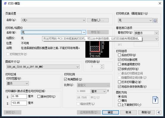The image size is (165, 118).
Task: Decrease 打印份数 with the down arrow
Action: [102, 68]
